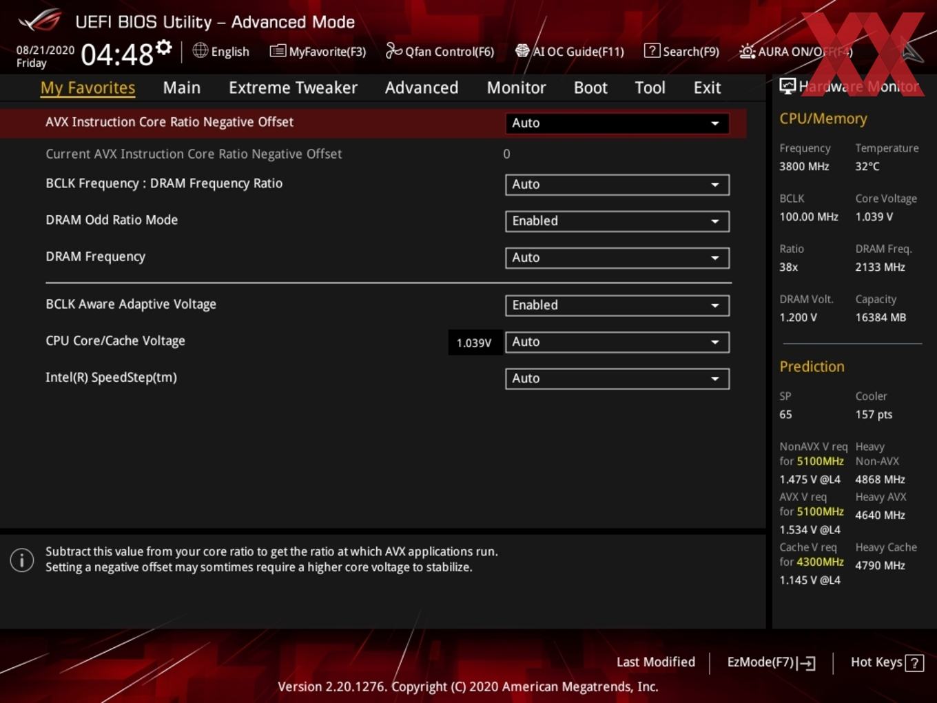Click the ROG logo
Viewport: 937px width, 703px height.
pos(40,21)
